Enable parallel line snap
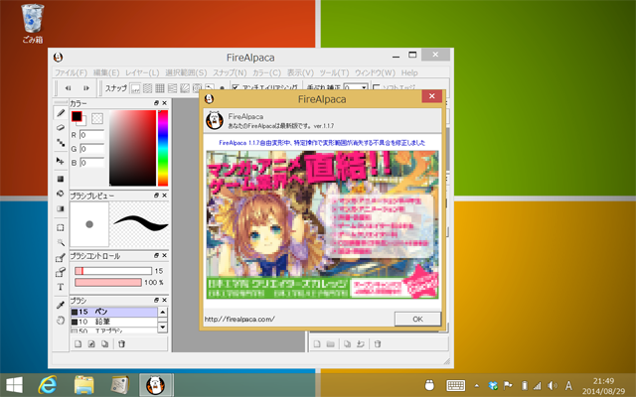Image resolution: width=636 pixels, height=397 pixels. point(148,88)
